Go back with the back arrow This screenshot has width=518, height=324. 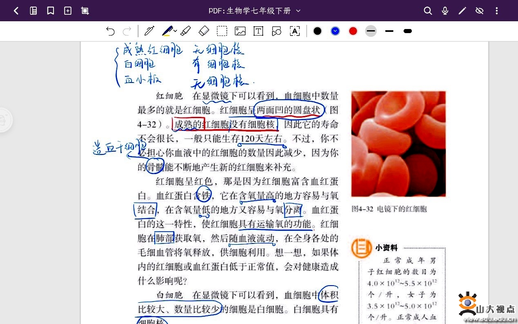[x=16, y=11]
